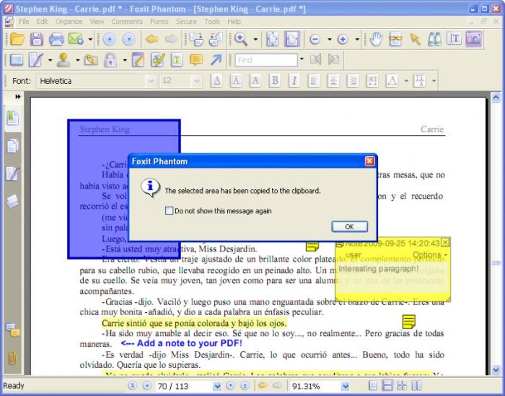The width and height of the screenshot is (505, 396).
Task: Open the Attachments paperclip panel
Action: [12, 358]
